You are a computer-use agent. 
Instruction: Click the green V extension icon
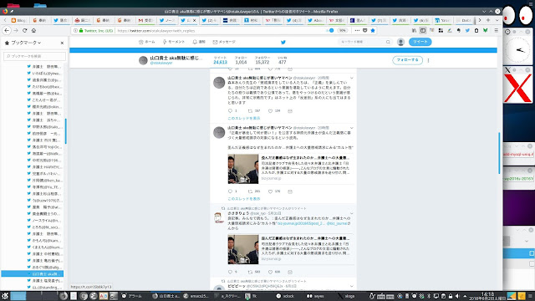pyautogui.click(x=485, y=30)
